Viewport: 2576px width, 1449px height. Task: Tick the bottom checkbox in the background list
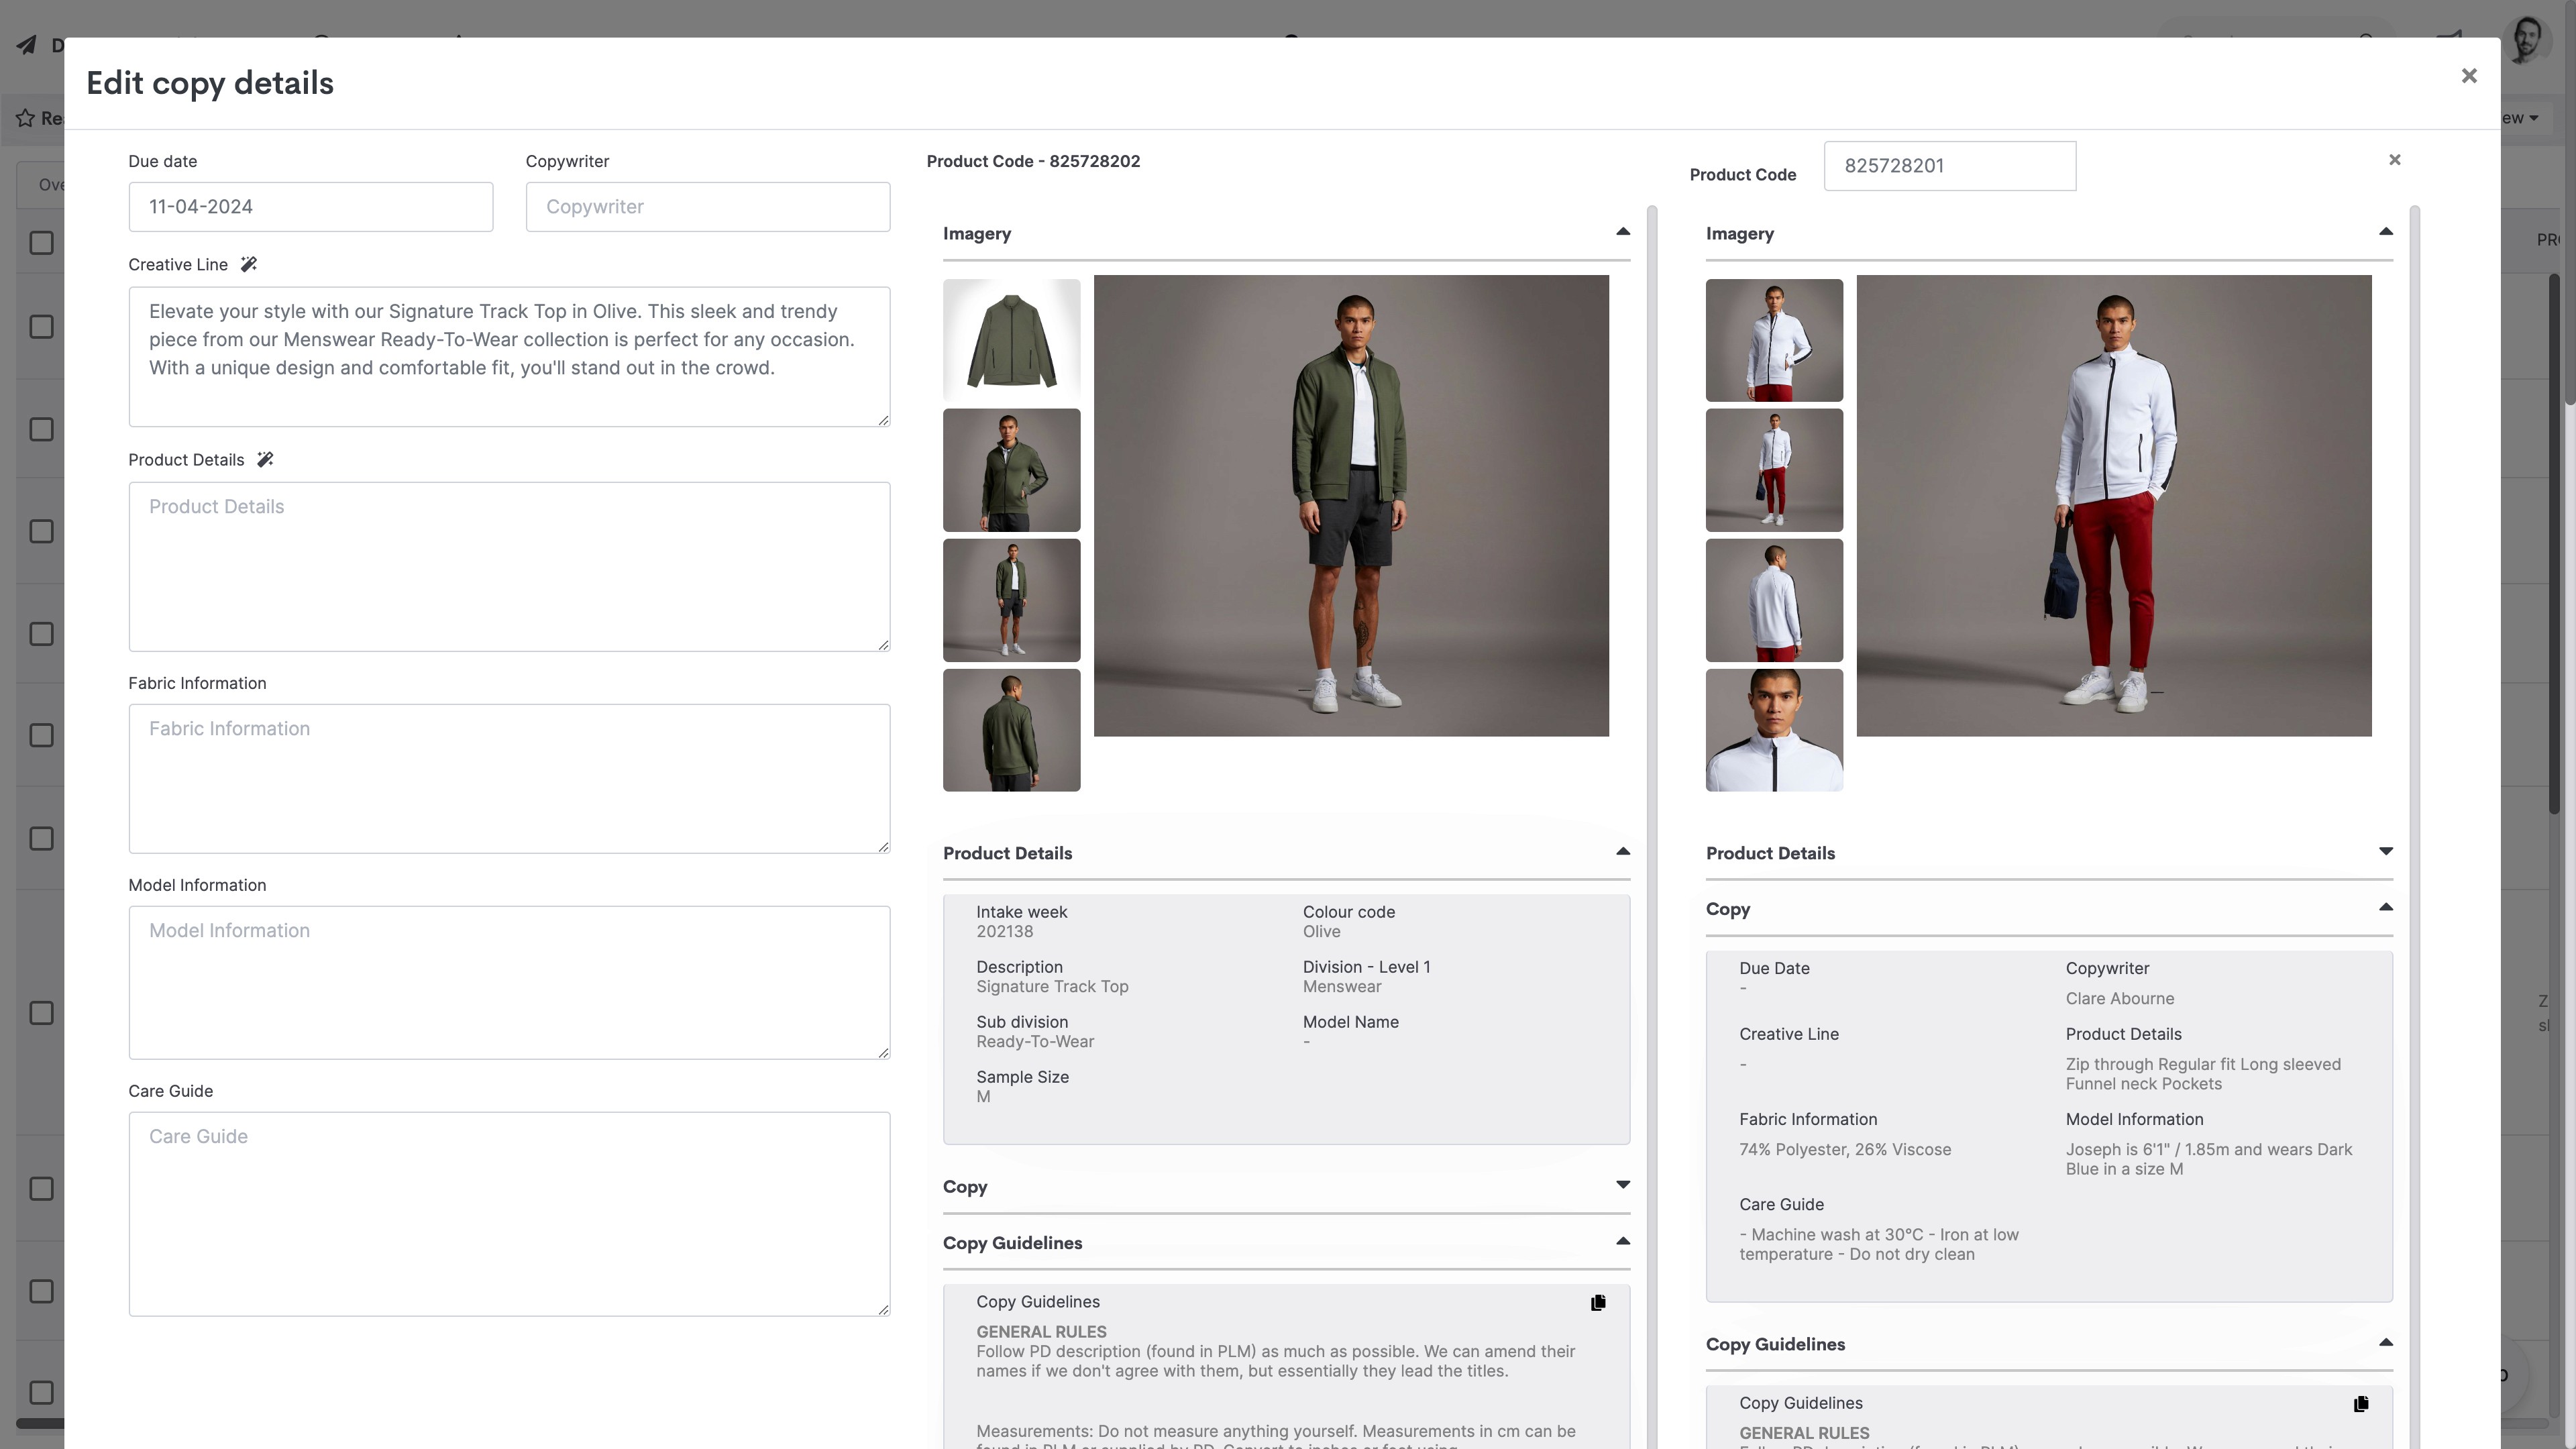[x=41, y=1392]
